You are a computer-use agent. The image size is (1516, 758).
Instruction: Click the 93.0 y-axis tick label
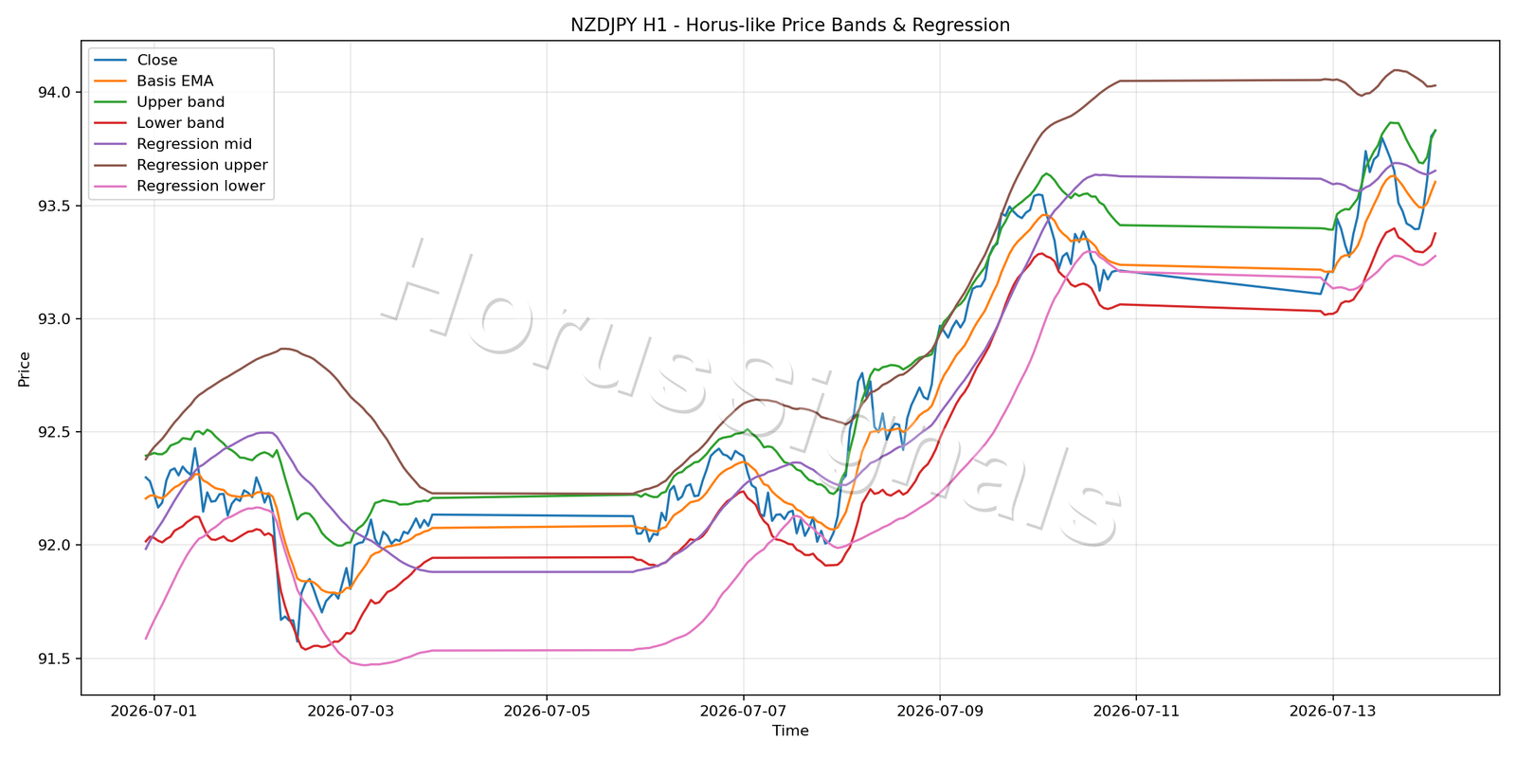click(55, 319)
